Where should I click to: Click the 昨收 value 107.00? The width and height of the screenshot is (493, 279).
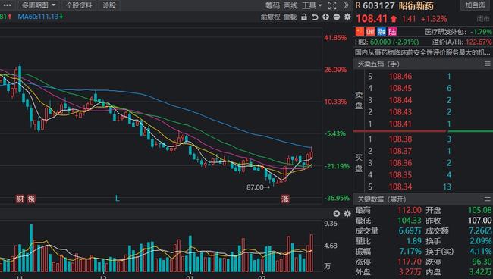[480, 221]
